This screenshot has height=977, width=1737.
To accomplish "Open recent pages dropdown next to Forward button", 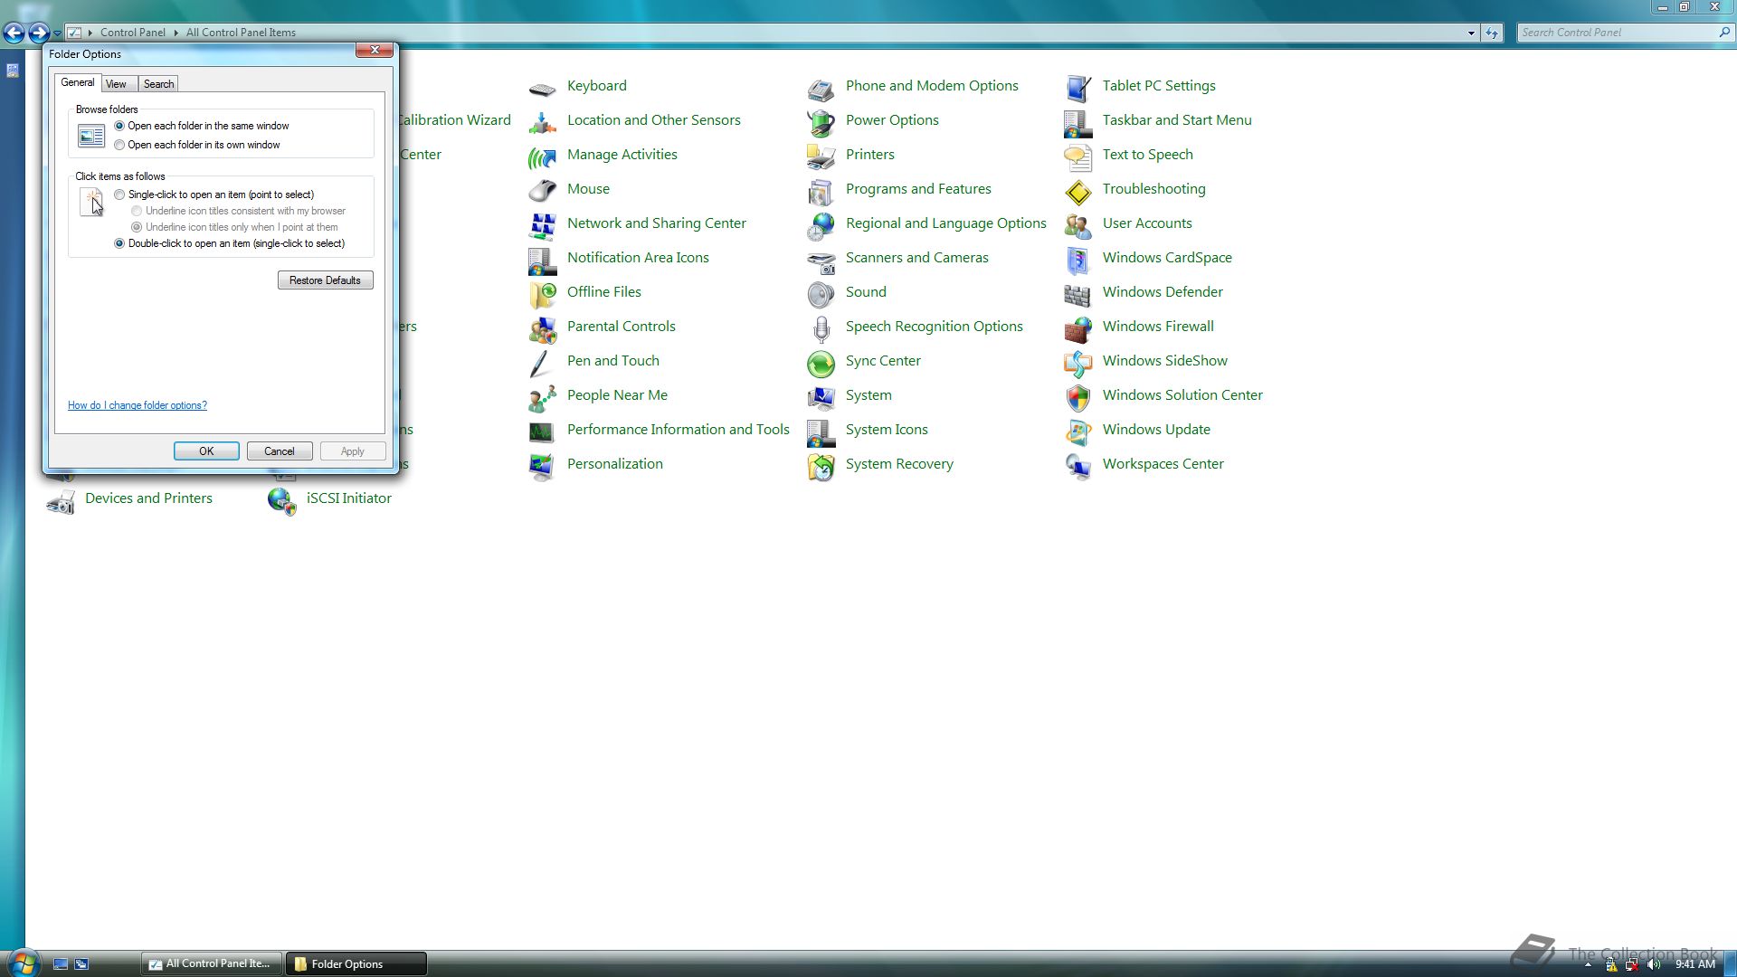I will click(x=57, y=33).
